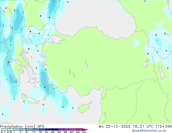172x133 pixels.
Task: Click the 45 to 50 mm legend swatch
Action: coord(80,129)
